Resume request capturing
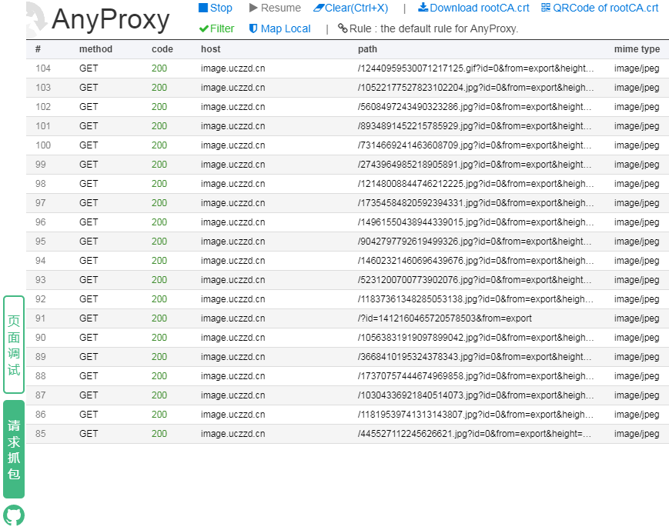The width and height of the screenshot is (669, 530). pos(275,8)
